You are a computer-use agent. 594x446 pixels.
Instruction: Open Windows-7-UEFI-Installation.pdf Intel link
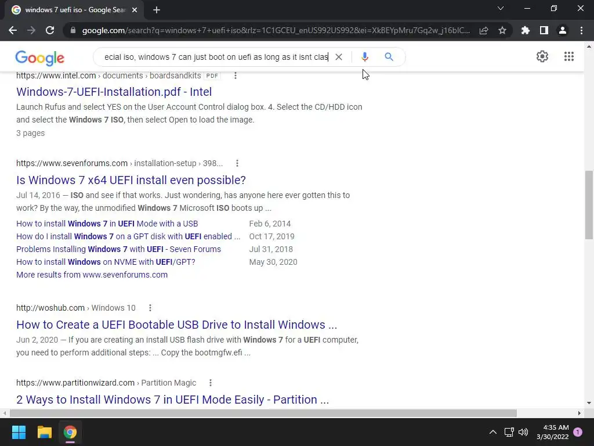(114, 92)
